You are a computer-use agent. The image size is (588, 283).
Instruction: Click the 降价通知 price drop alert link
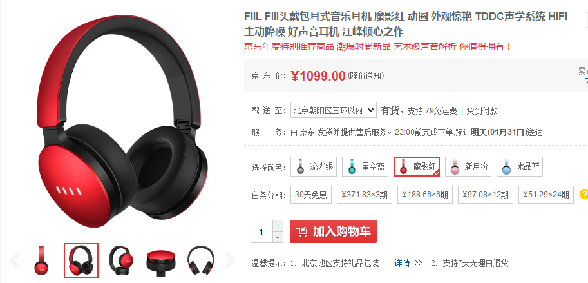(x=366, y=76)
